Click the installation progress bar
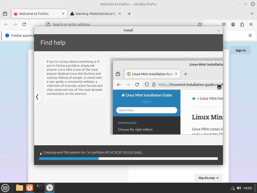Viewport: 257px width, 193px height. pyautogui.click(x=128, y=159)
